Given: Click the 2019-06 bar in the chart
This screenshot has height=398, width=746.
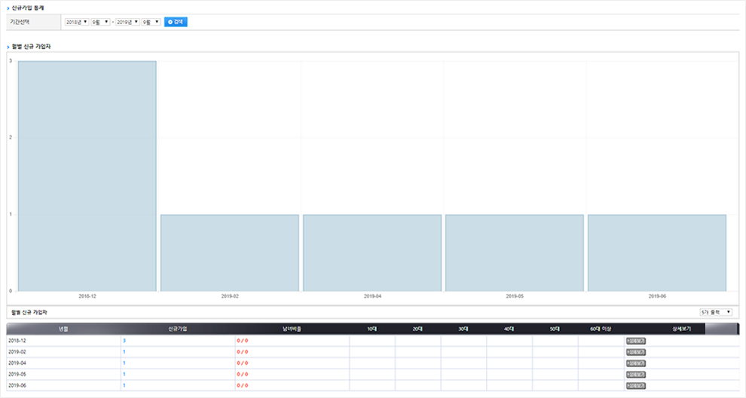Looking at the screenshot, I should 657,253.
